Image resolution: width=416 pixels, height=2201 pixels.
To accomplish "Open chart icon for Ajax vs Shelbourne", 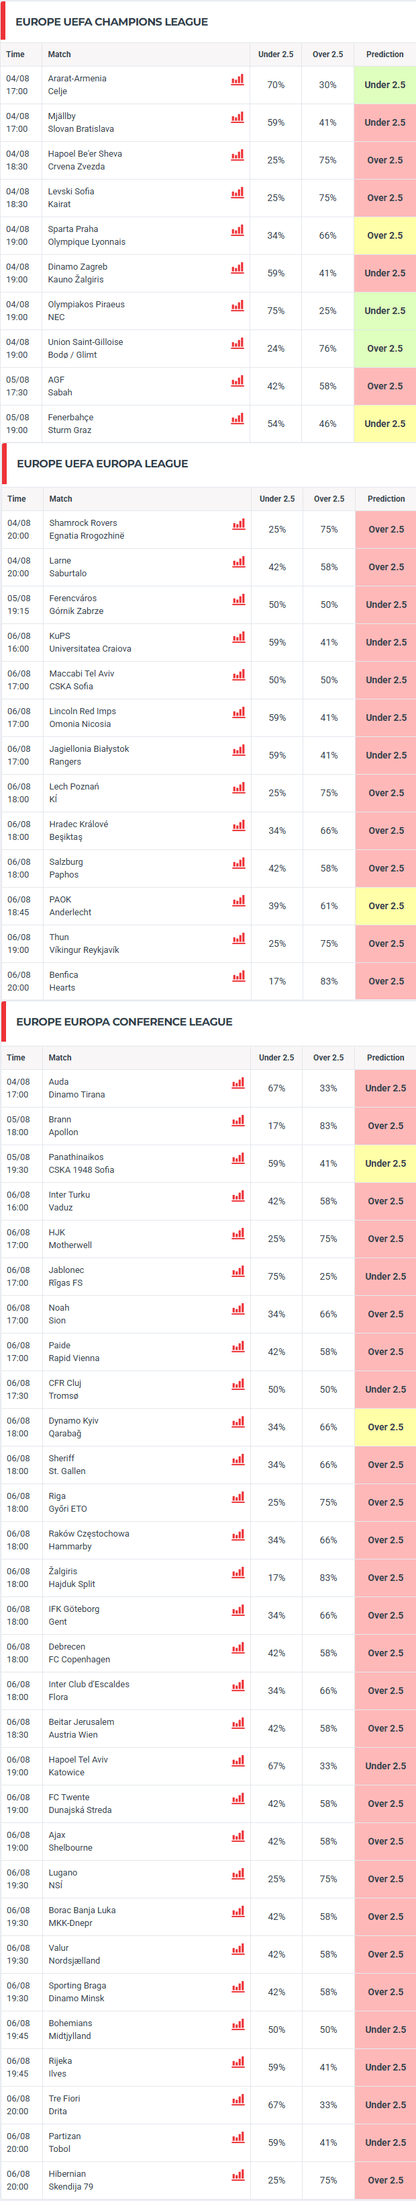I will tap(238, 1836).
